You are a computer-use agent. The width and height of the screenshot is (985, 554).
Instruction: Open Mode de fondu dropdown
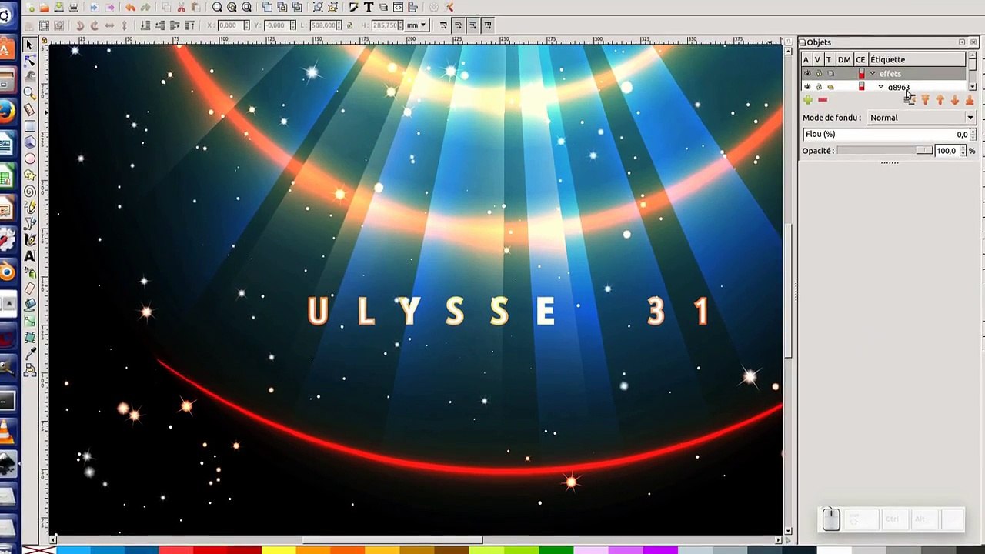tap(922, 118)
